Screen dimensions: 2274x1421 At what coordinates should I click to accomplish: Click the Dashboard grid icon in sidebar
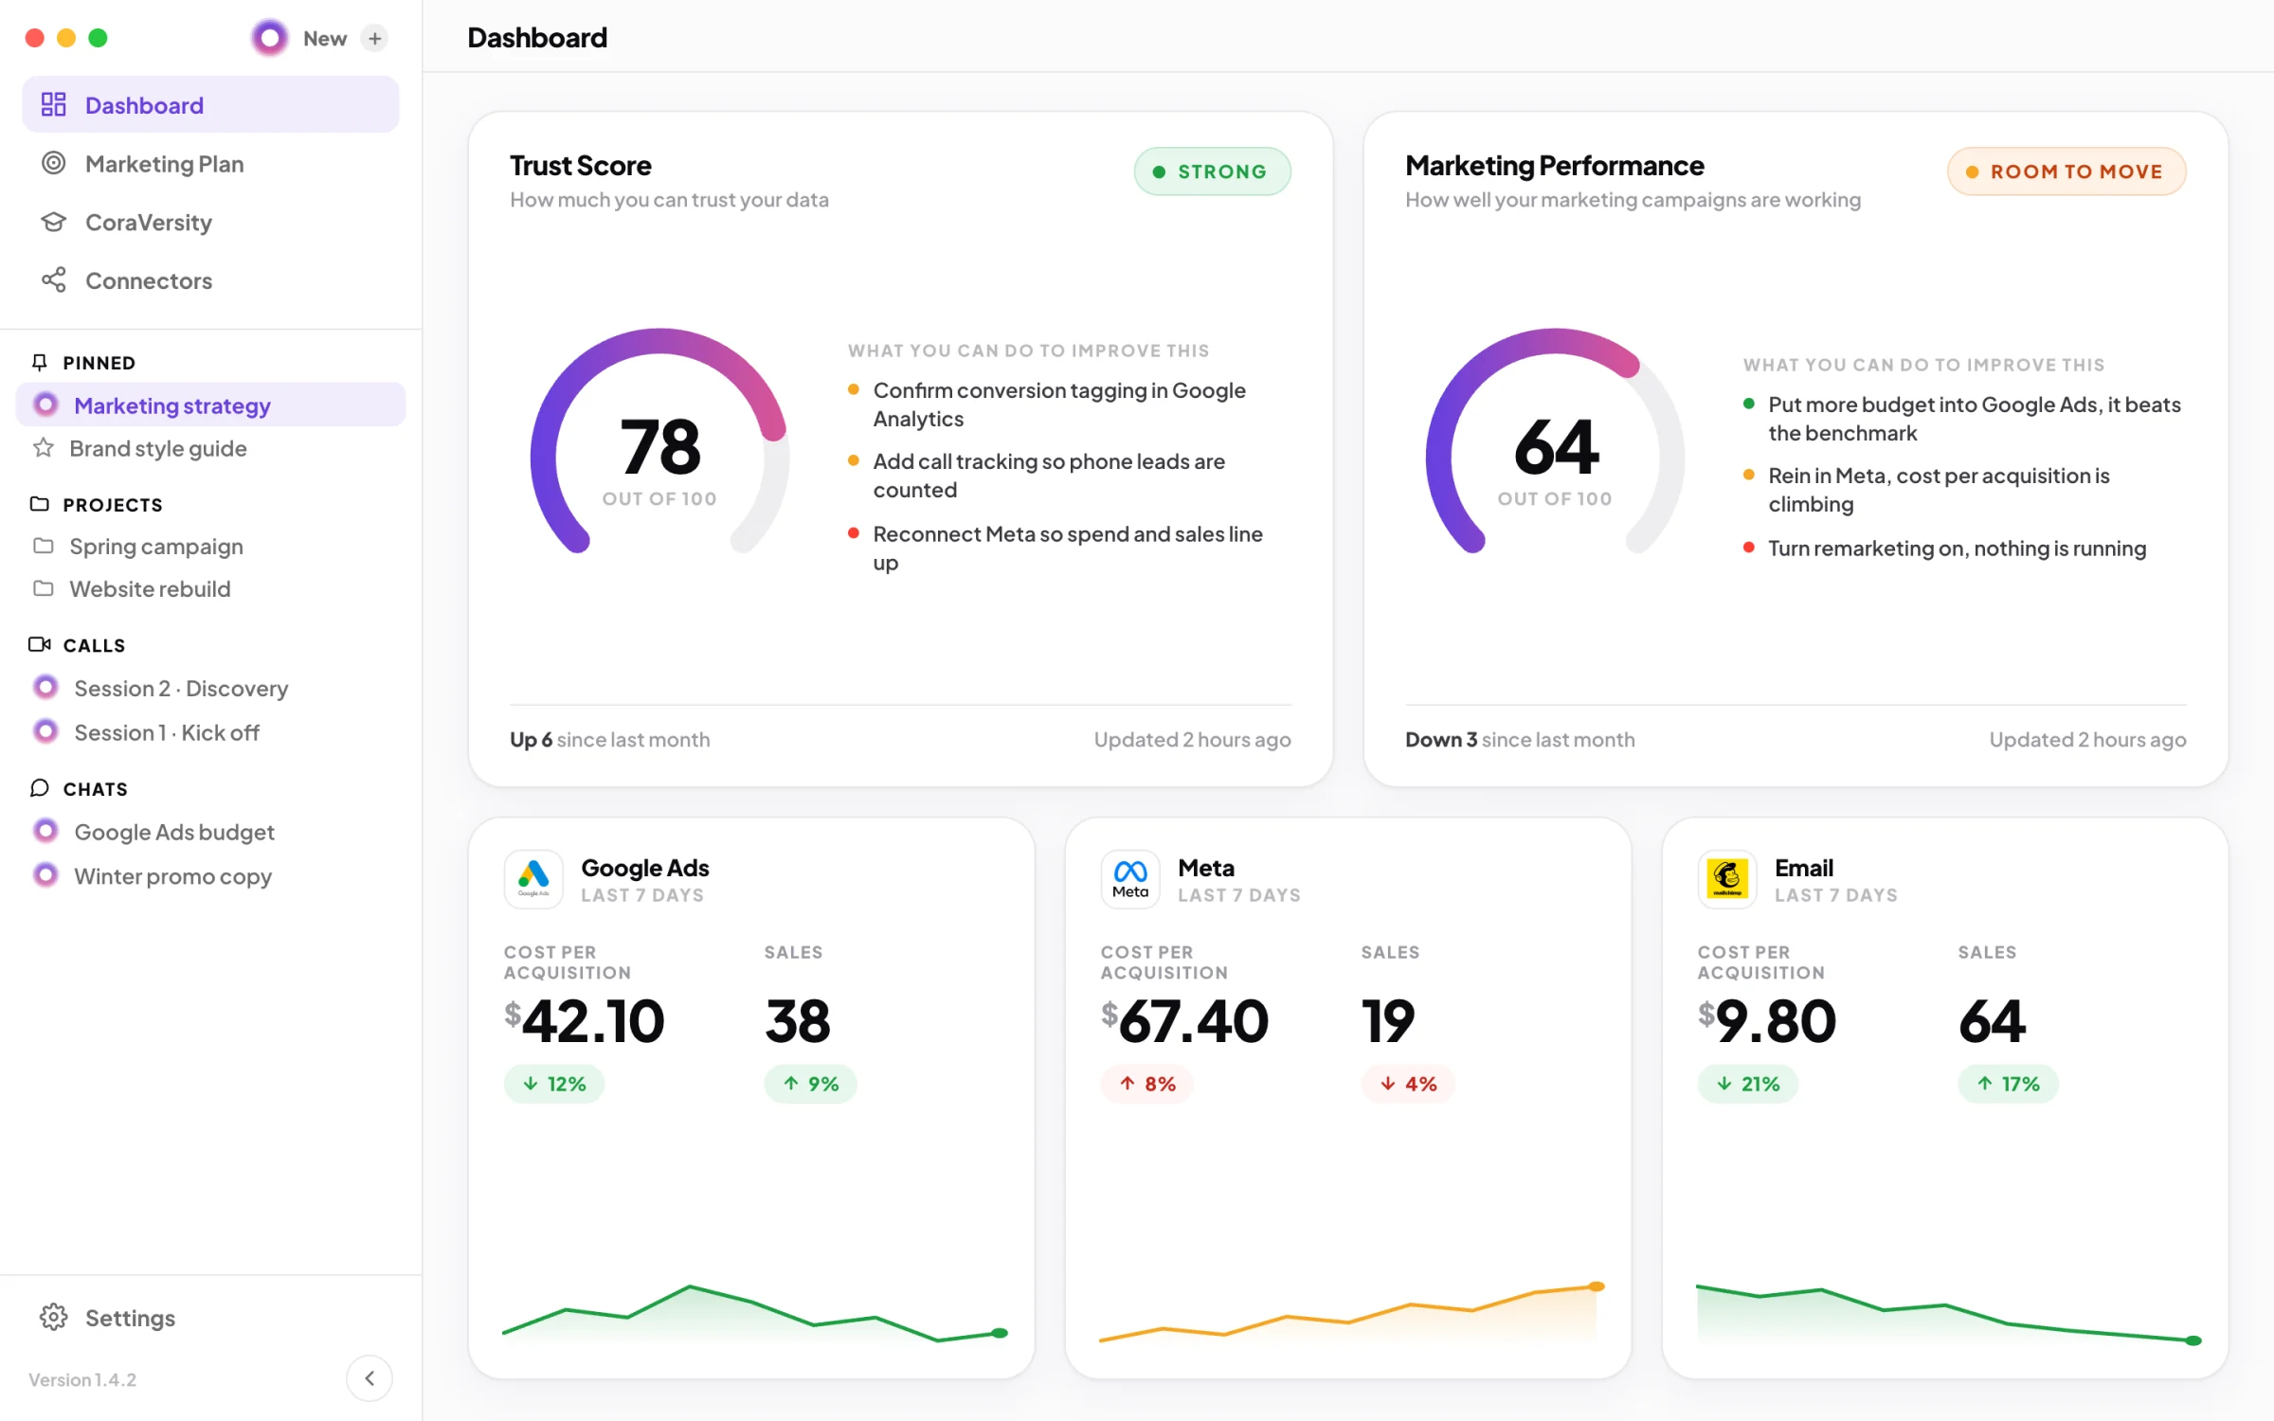coord(54,104)
